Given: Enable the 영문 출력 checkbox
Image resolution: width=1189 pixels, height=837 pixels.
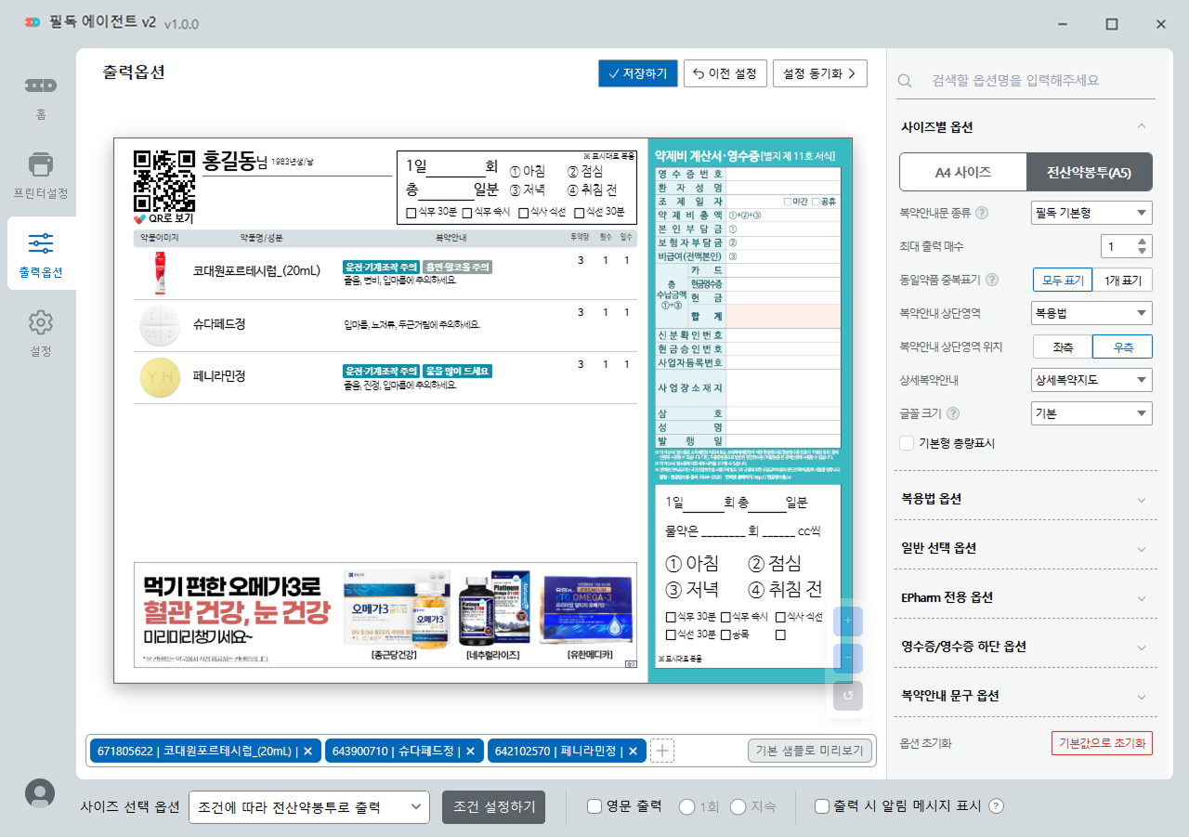Looking at the screenshot, I should 594,806.
